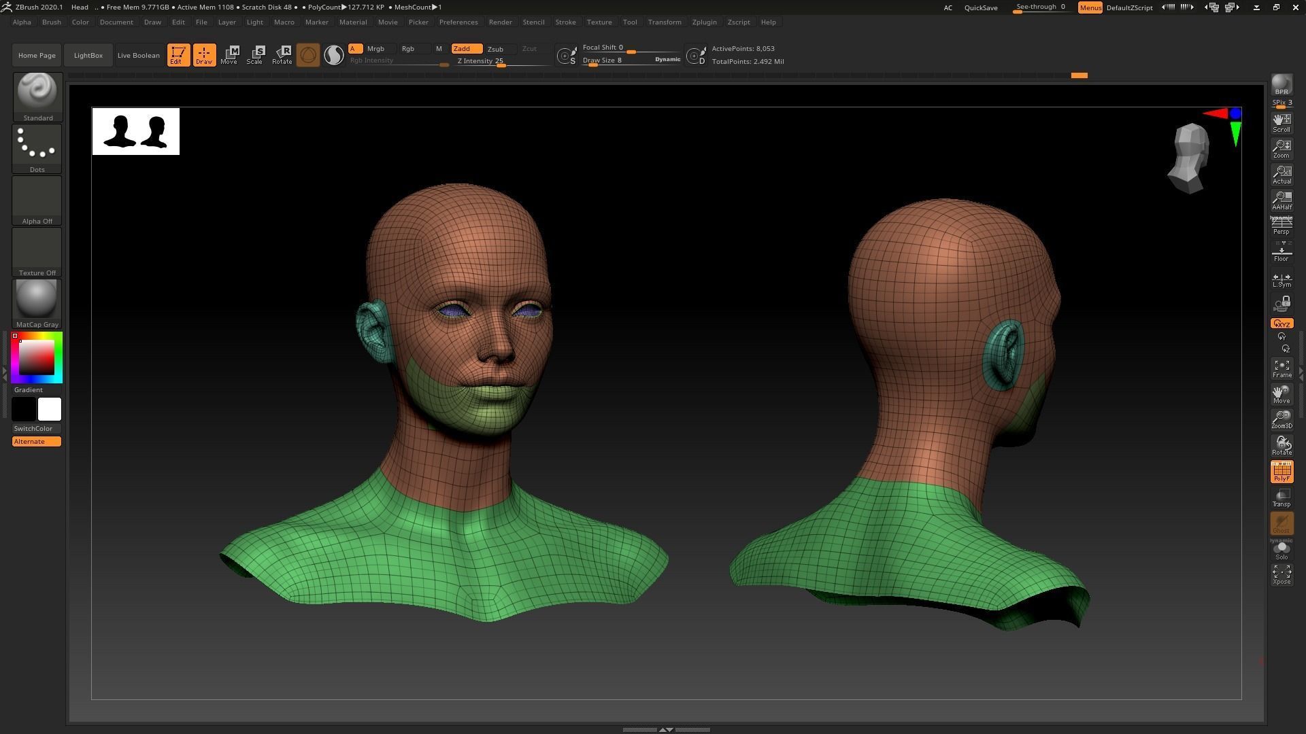The image size is (1306, 734).
Task: Click the head silhouettes thumbnail
Action: 136,131
